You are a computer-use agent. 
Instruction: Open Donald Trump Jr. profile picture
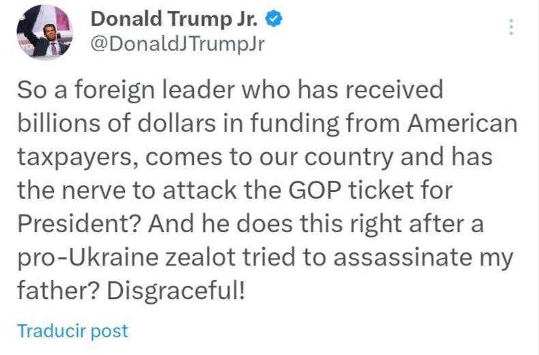pos(44,31)
